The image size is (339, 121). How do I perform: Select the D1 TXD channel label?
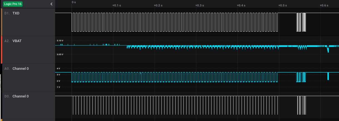[x=12, y=13]
